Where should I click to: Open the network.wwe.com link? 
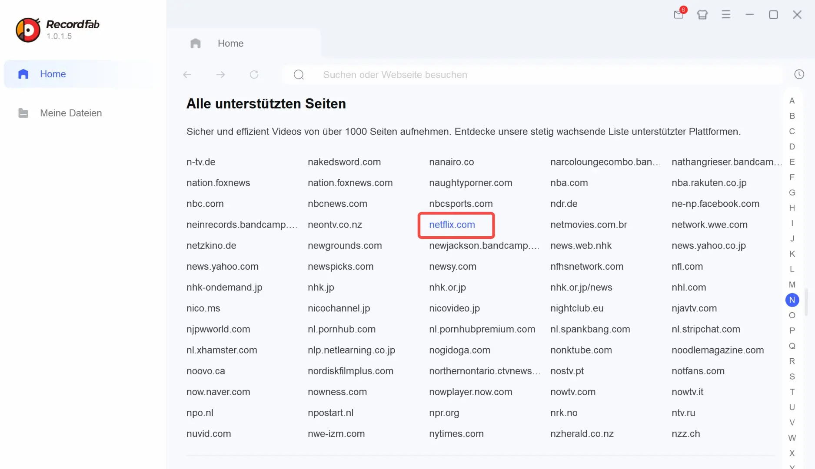point(709,225)
